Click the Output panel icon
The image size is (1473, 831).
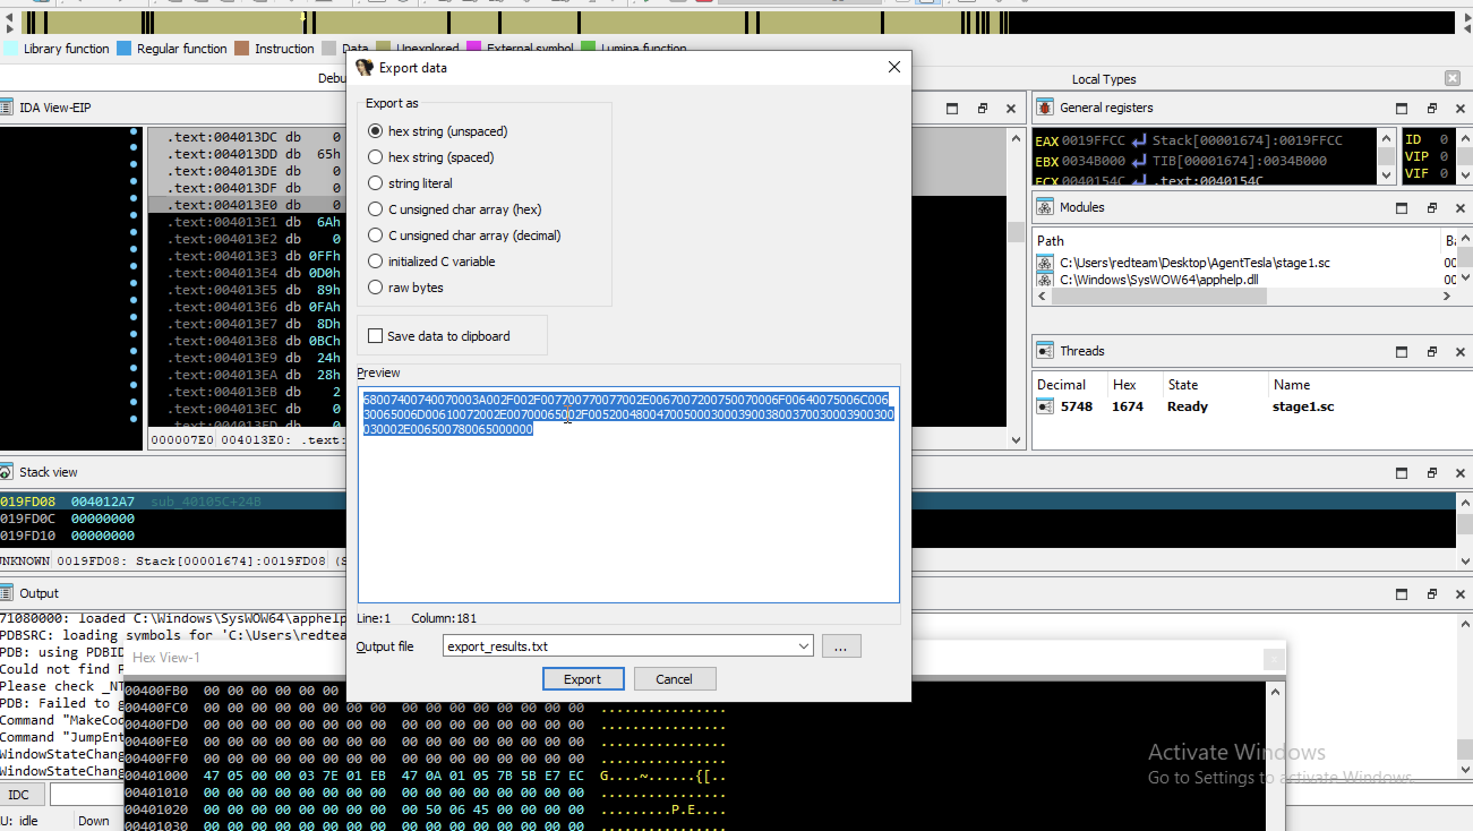tap(6, 593)
